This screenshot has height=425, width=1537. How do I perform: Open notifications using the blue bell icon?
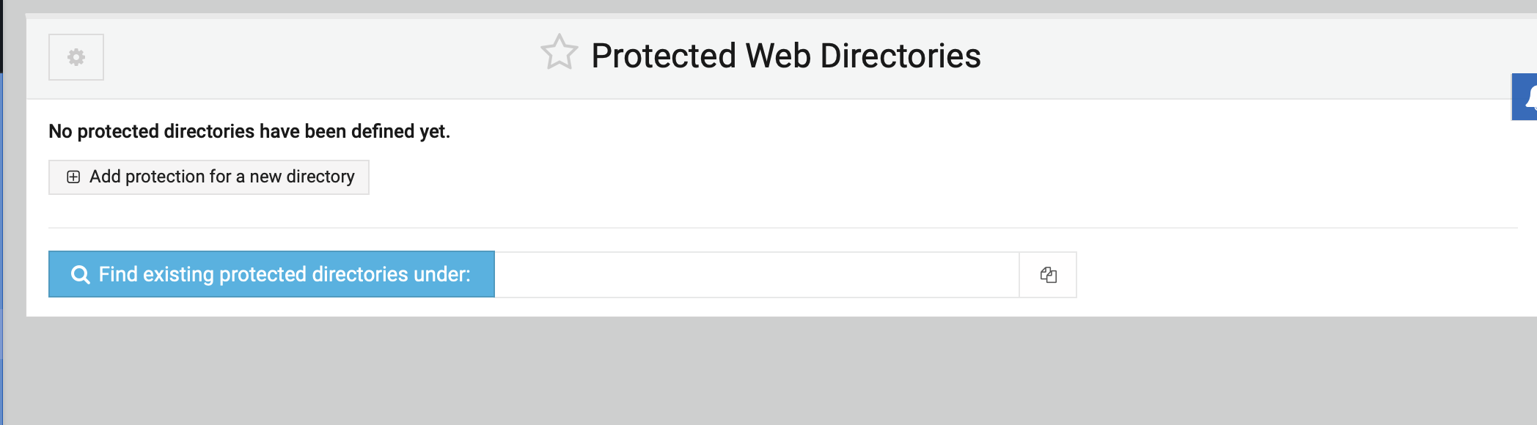point(1525,97)
